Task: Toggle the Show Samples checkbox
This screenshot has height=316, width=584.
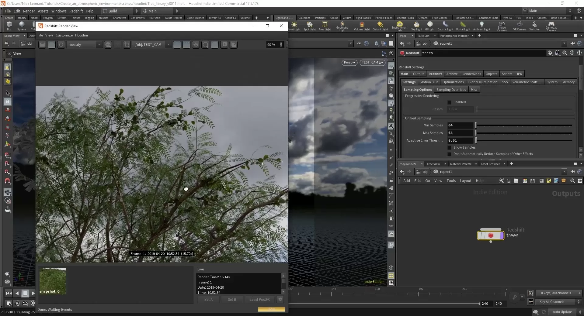Action: 450,148
